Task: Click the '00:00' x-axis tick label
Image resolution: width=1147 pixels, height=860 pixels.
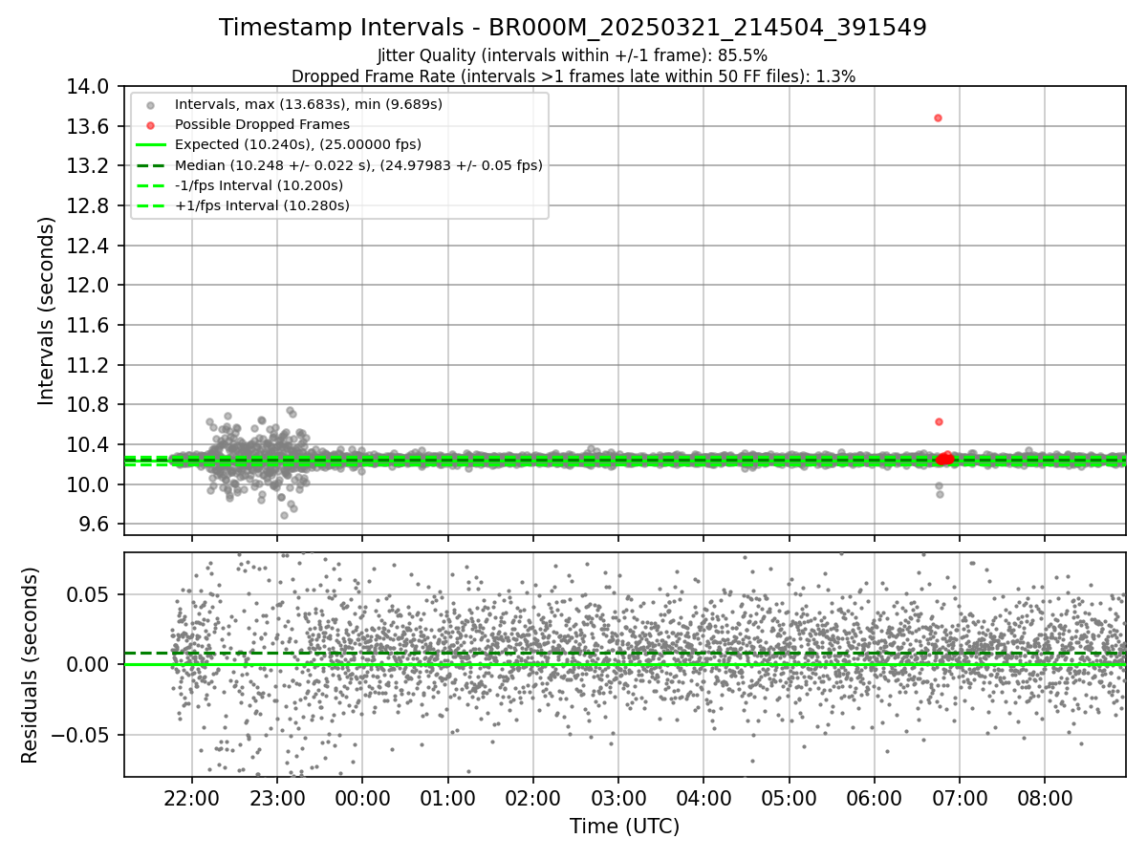Action: pyautogui.click(x=362, y=799)
